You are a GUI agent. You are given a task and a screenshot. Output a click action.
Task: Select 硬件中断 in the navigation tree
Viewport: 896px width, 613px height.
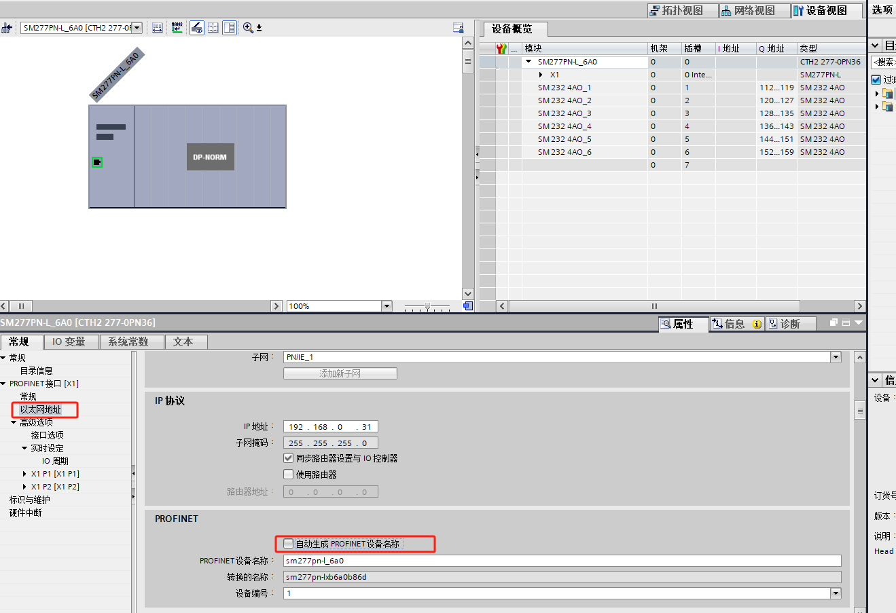[26, 513]
